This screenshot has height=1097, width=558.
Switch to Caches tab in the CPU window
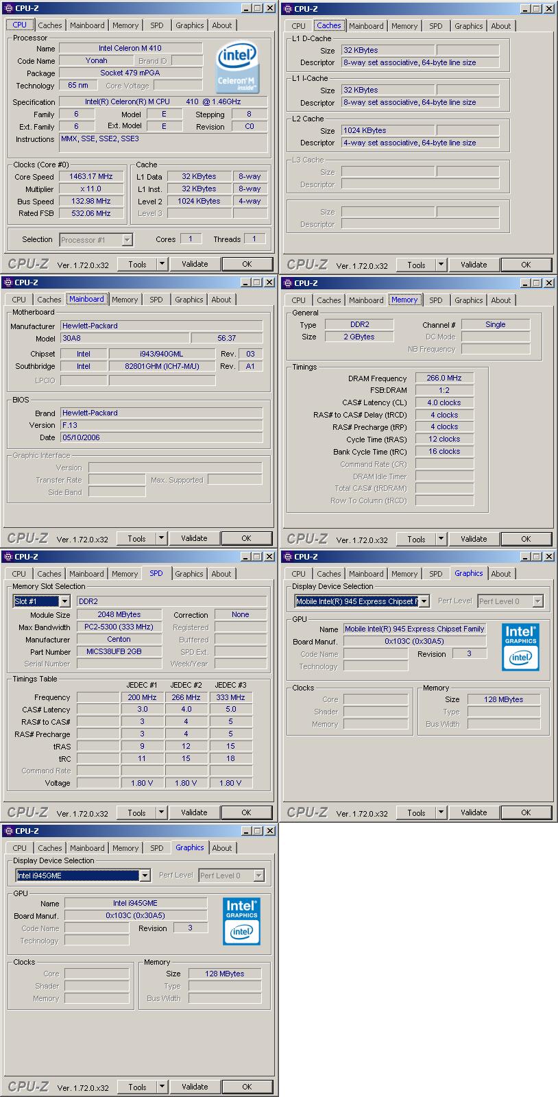(49, 25)
